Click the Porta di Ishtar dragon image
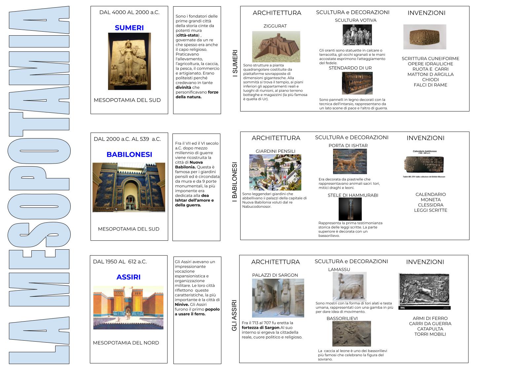Image resolution: width=524 pixels, height=370 pixels. (350, 161)
